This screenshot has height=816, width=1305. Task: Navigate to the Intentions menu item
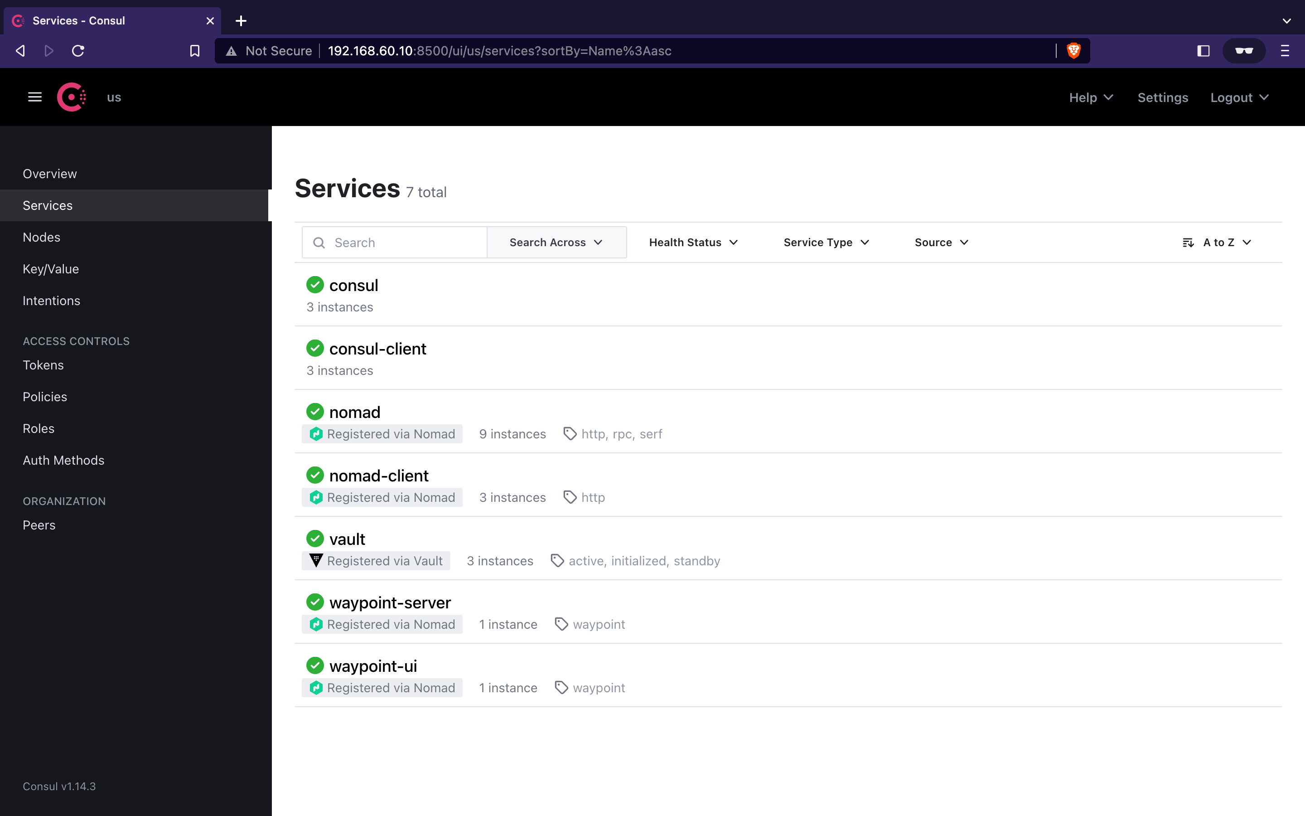52,300
